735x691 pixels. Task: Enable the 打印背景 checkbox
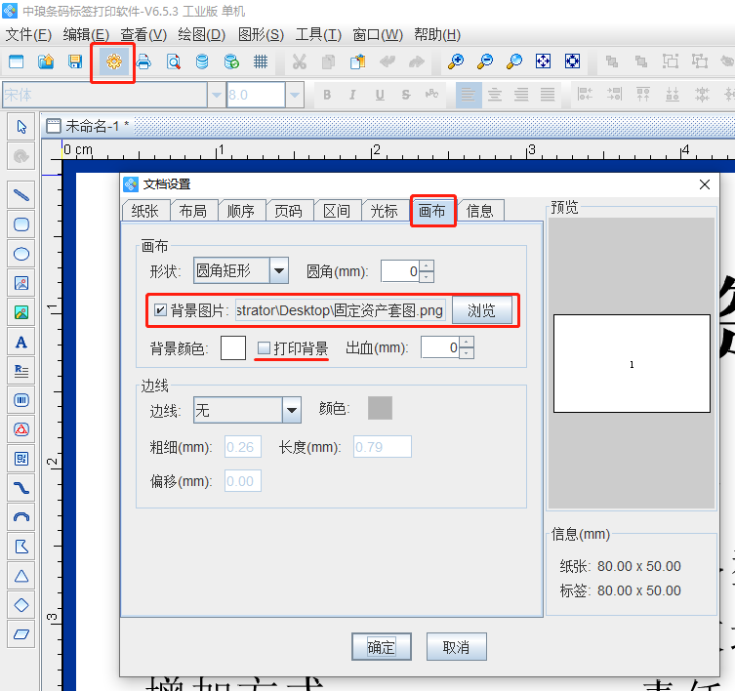pyautogui.click(x=264, y=347)
